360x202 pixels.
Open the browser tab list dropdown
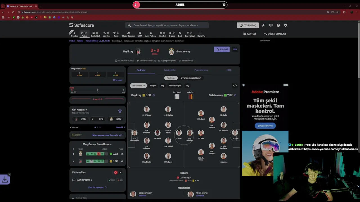pos(3,6)
